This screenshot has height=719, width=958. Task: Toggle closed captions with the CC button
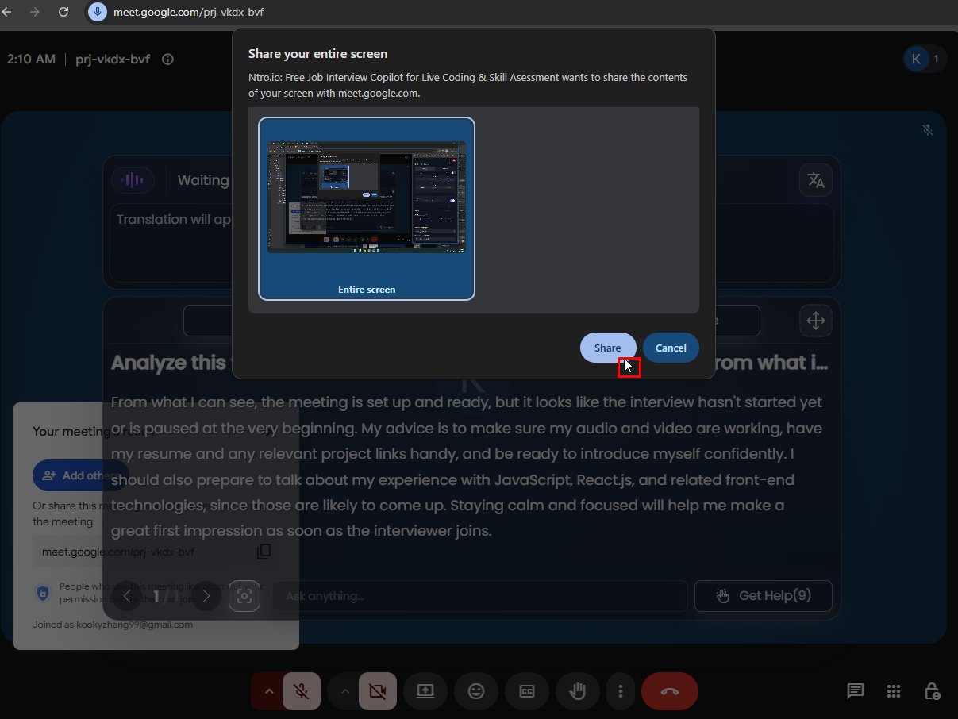pyautogui.click(x=527, y=691)
